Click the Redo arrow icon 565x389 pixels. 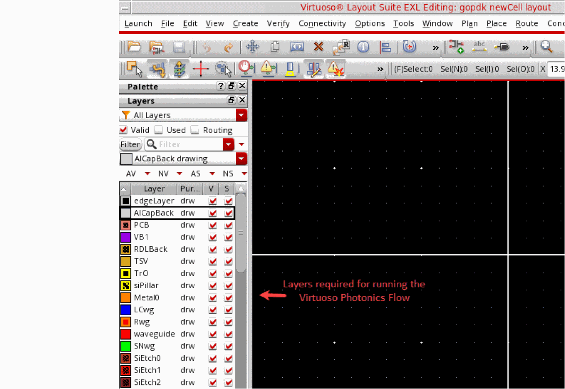pyautogui.click(x=228, y=47)
